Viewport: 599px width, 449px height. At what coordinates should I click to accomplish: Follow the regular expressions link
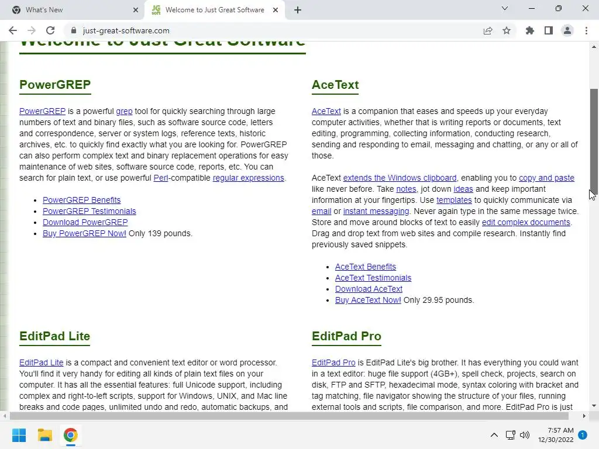[x=248, y=178]
